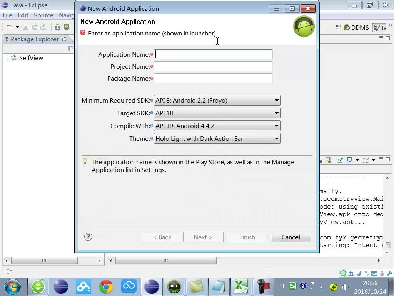Open the File menu
Viewport: 394px width, 296px height.
point(7,15)
